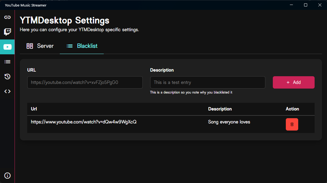
Task: Select the 'Song everyone loves' description cell
Action: 229,122
